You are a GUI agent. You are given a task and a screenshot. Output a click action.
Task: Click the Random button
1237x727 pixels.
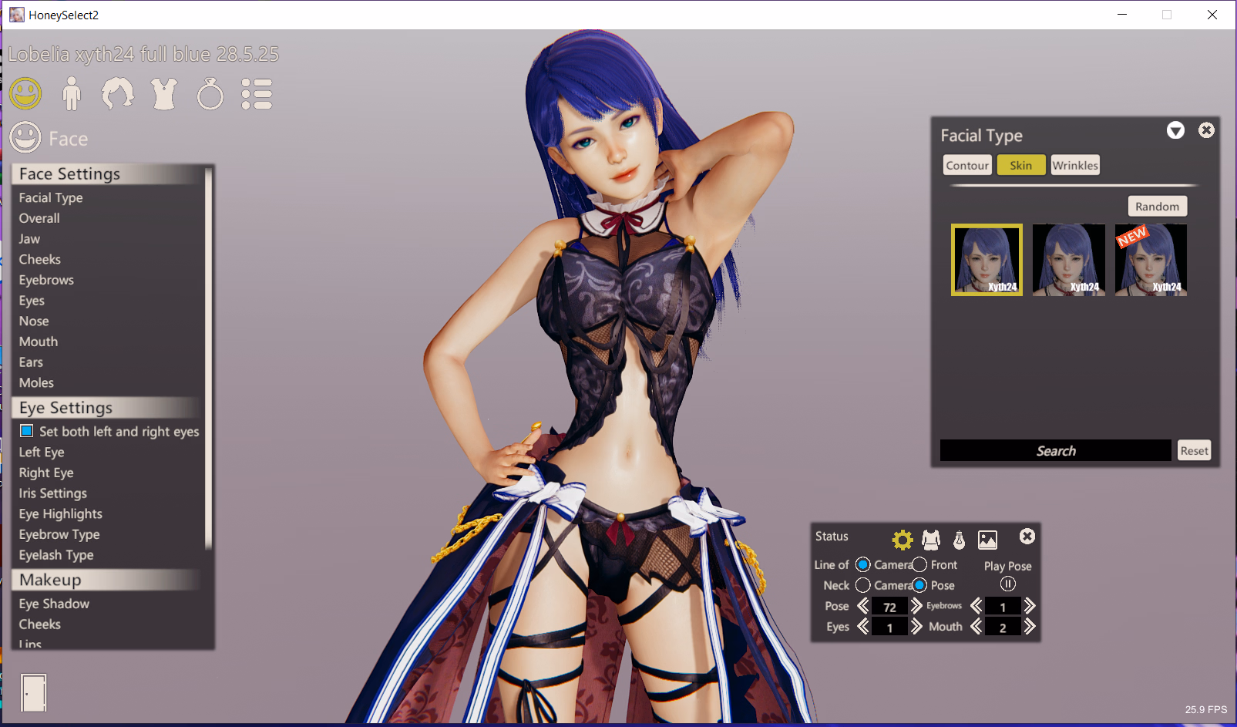point(1157,206)
